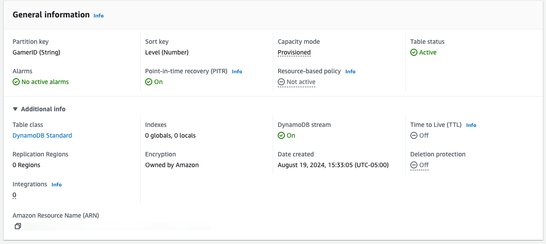
Task: Collapse the Additional info section
Action: (16, 109)
